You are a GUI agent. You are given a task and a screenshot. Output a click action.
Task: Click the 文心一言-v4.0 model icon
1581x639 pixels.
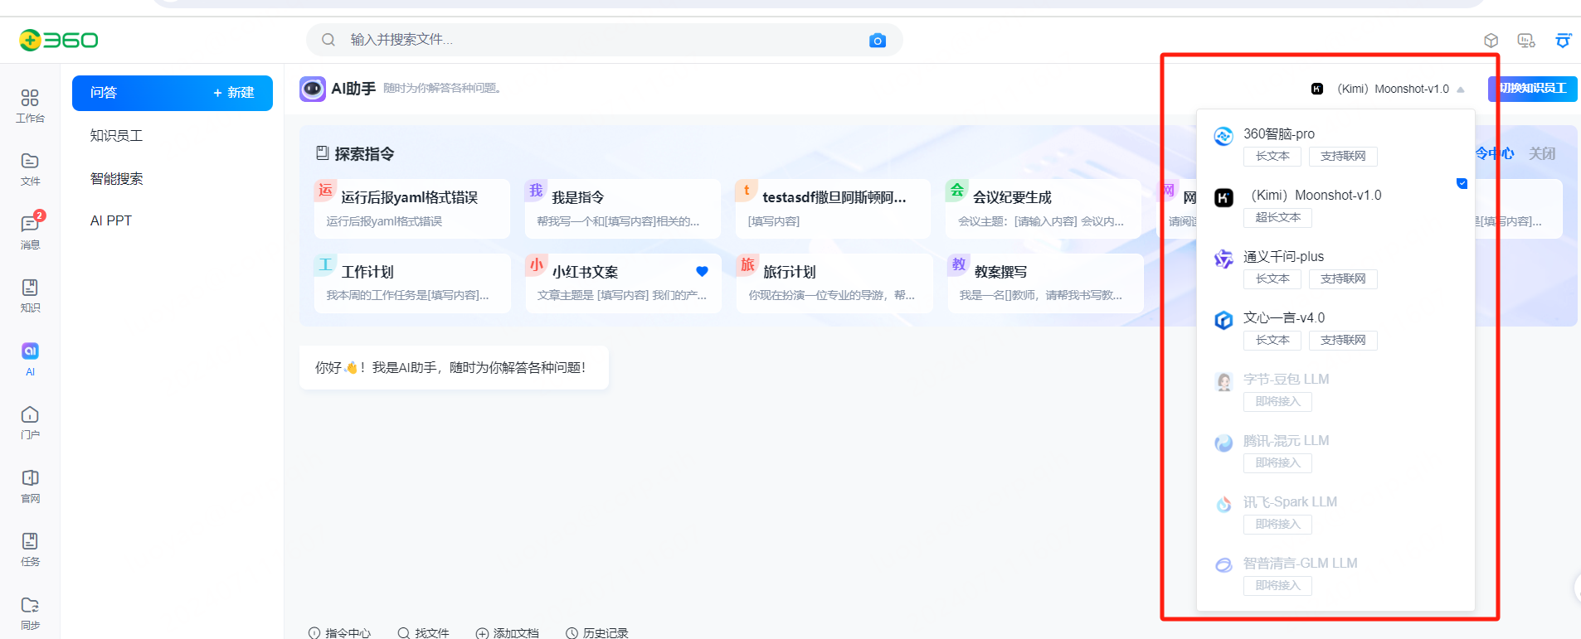[1223, 320]
